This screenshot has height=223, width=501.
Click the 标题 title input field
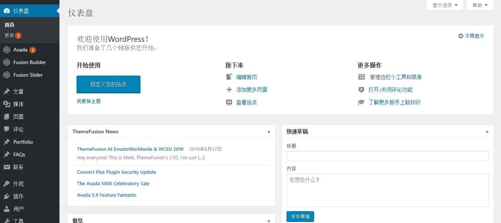click(x=388, y=156)
